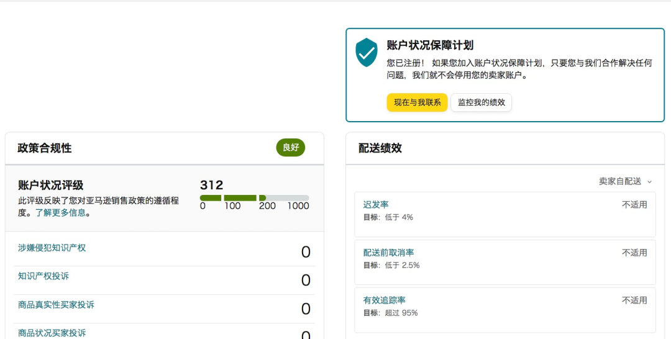Open the 卖家自配送 dropdown
The width and height of the screenshot is (671, 339).
coord(626,181)
